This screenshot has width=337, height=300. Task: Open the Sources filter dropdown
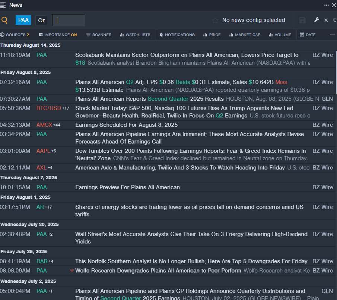pyautogui.click(x=15, y=35)
